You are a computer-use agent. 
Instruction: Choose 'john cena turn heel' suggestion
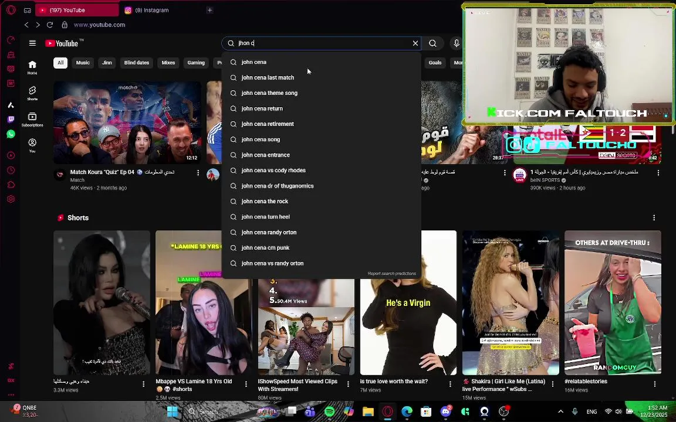(x=321, y=217)
